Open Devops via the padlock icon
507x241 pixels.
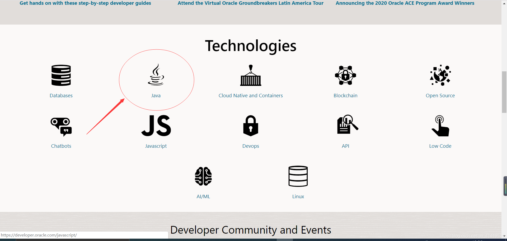250,126
